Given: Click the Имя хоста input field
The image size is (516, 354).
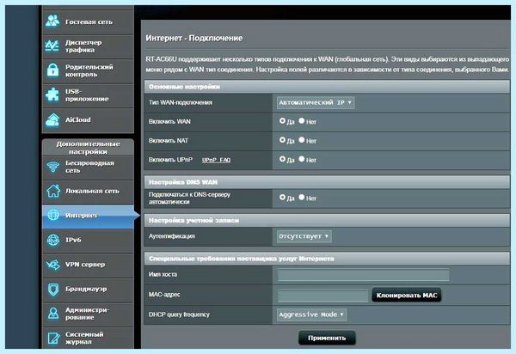Looking at the screenshot, I should coord(363,275).
